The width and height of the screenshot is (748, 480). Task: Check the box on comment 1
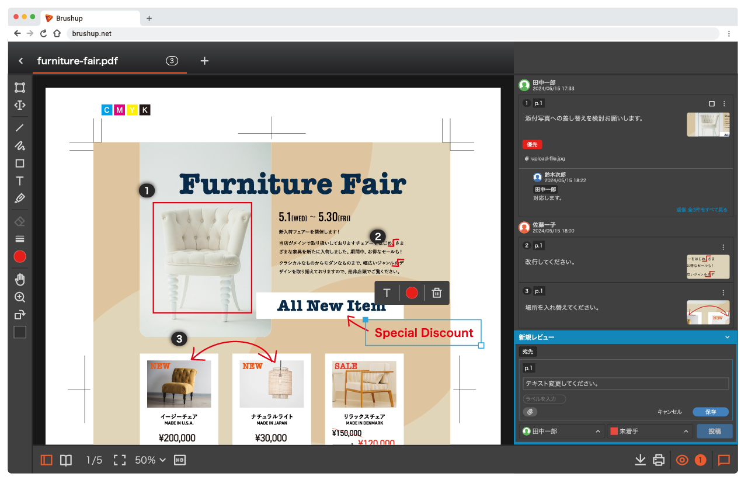click(x=711, y=103)
